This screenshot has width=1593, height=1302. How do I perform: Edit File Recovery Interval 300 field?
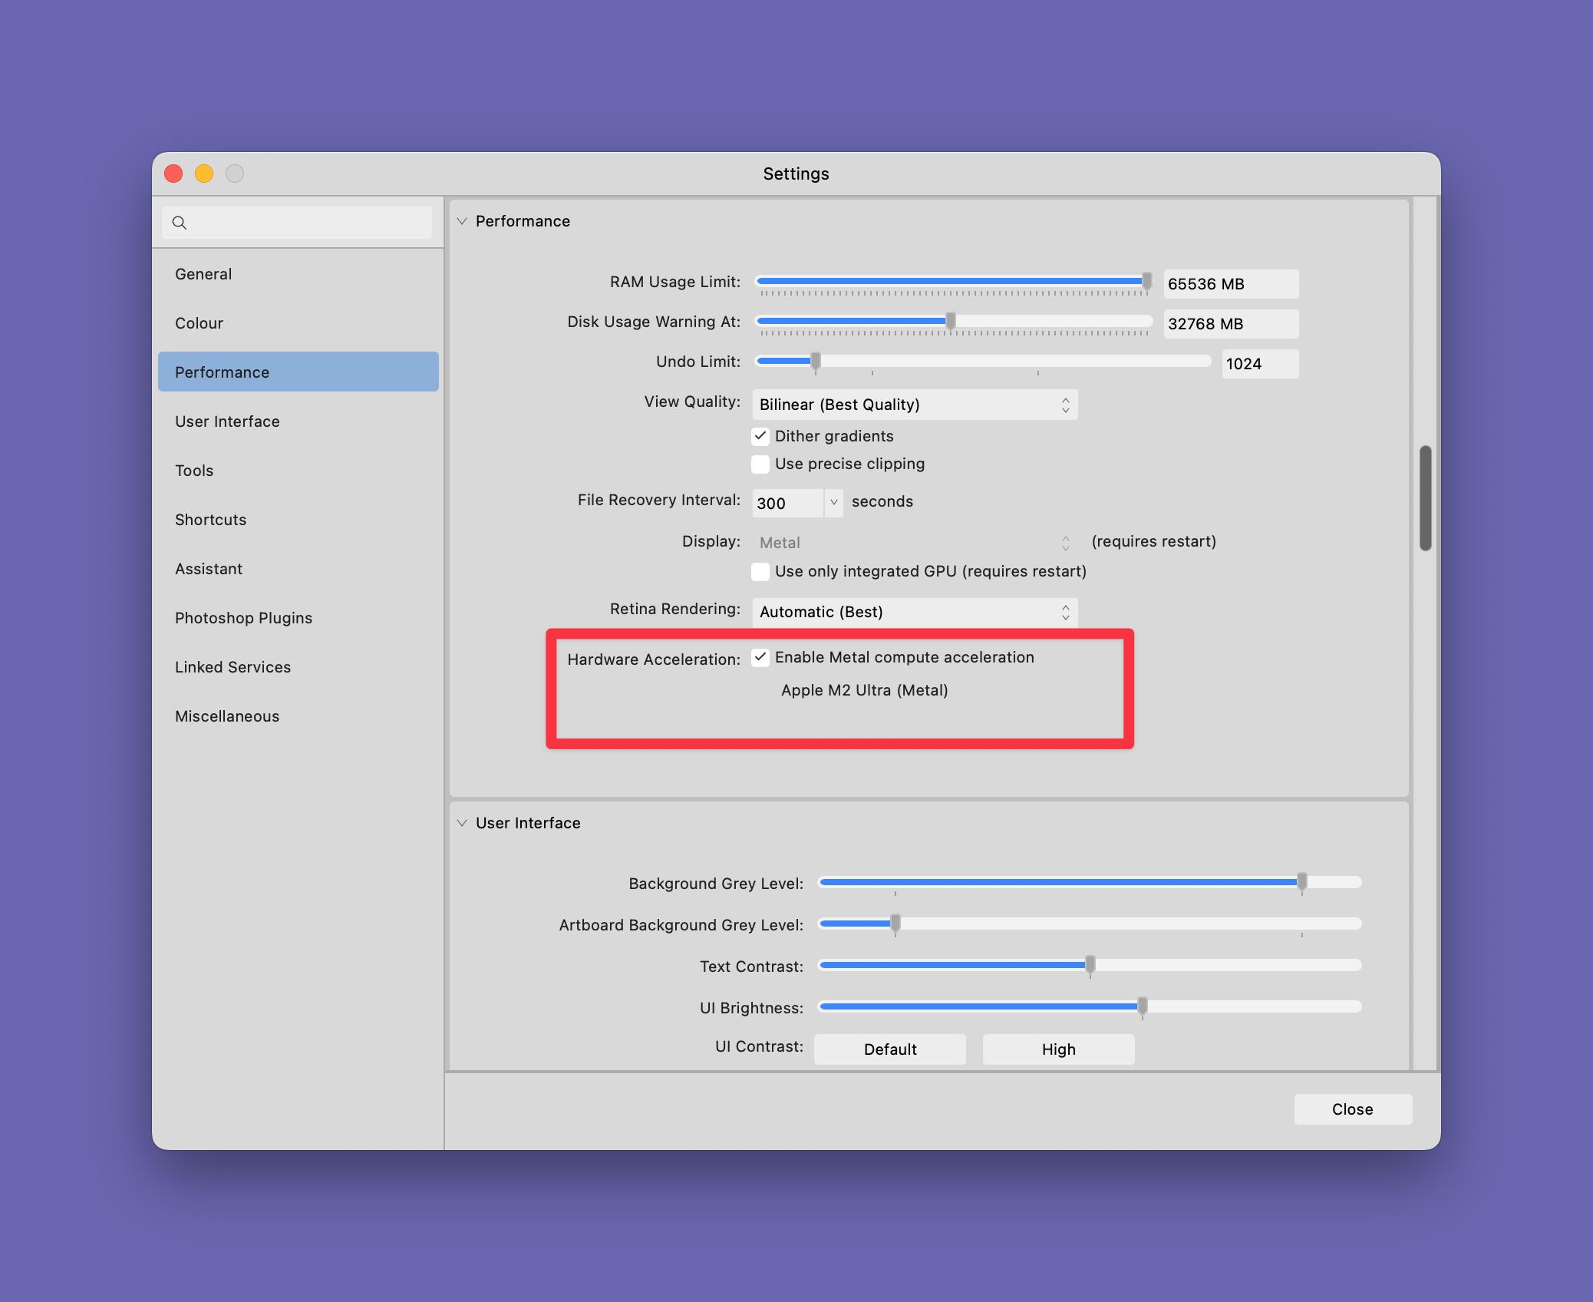787,503
